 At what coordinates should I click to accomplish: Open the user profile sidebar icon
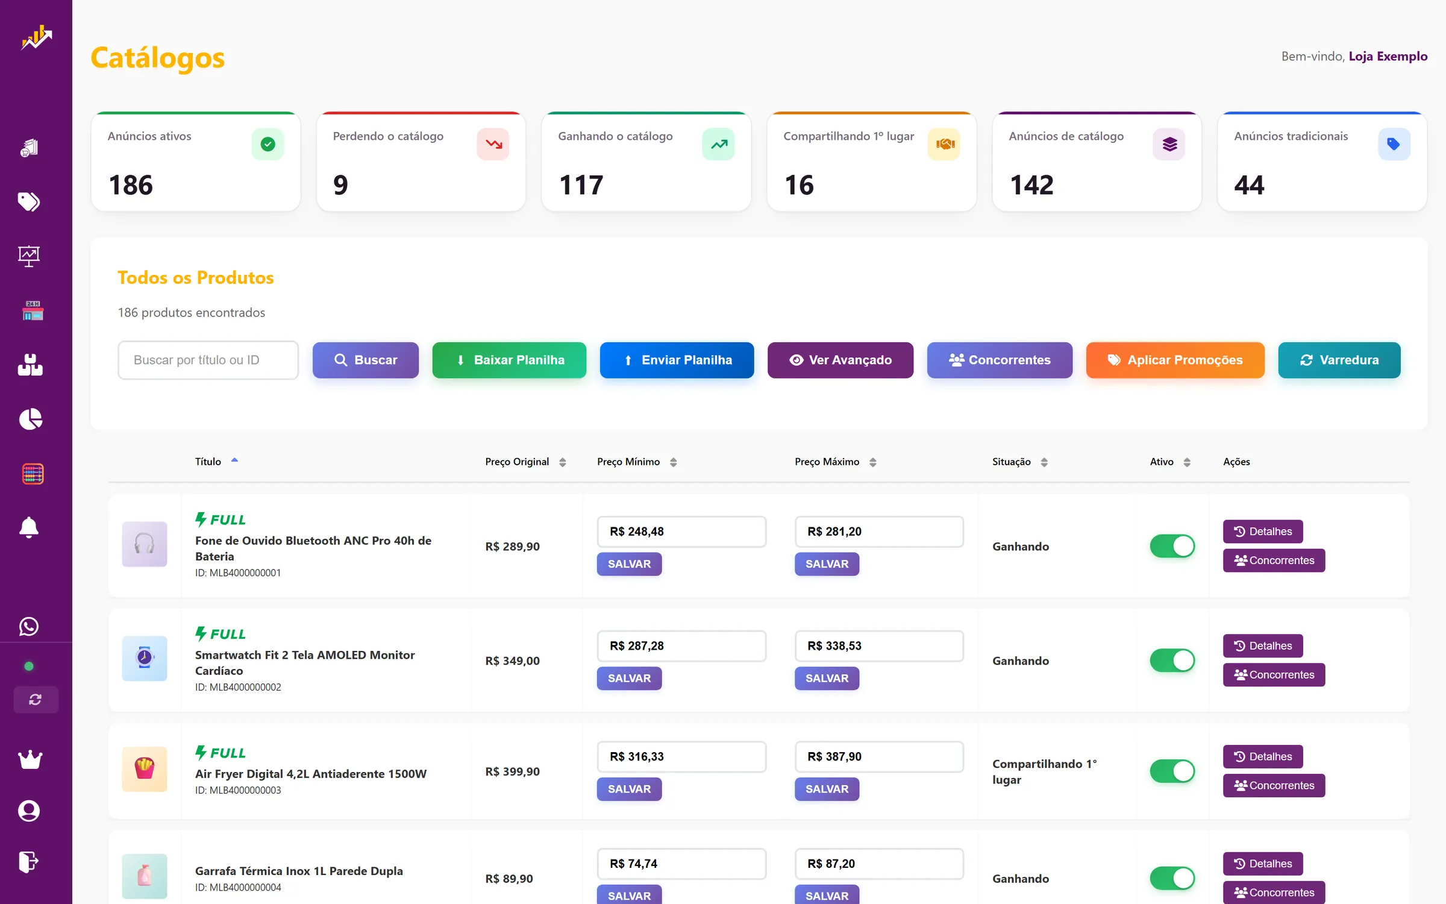[29, 811]
